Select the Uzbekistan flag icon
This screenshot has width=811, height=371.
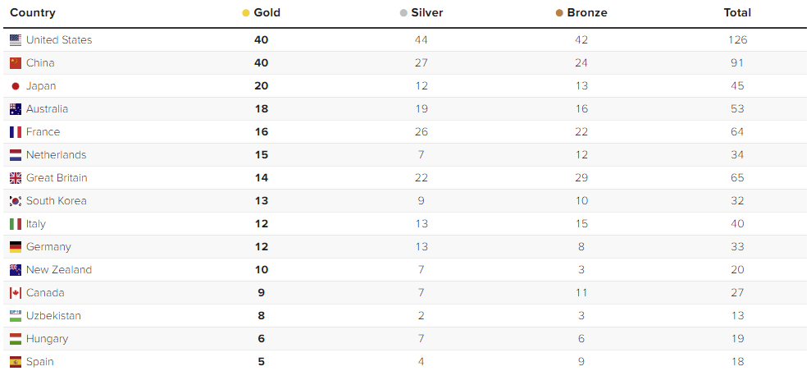[16, 316]
